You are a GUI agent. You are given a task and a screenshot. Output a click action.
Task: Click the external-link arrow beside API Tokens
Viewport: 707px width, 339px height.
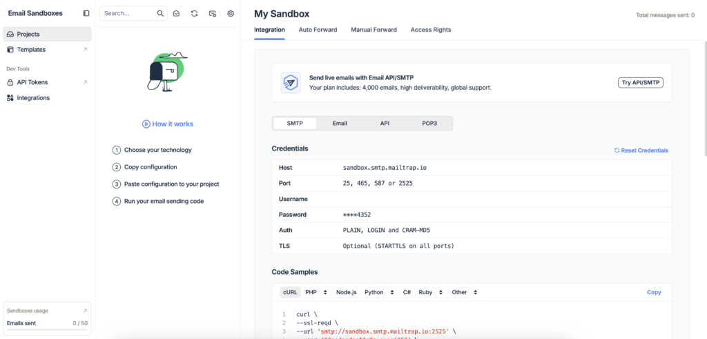tap(85, 82)
